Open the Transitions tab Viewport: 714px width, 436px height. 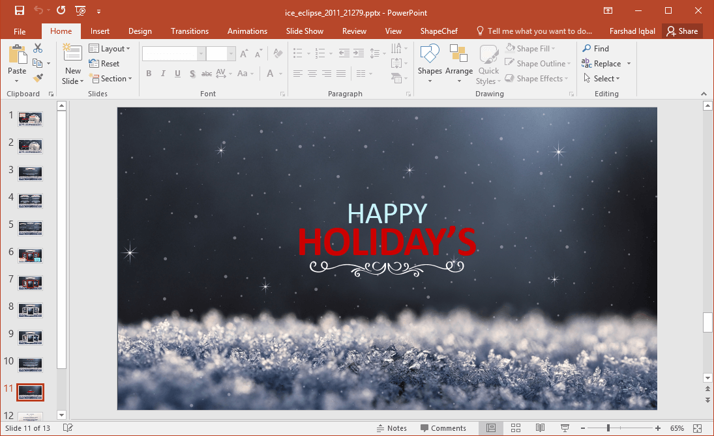[189, 31]
